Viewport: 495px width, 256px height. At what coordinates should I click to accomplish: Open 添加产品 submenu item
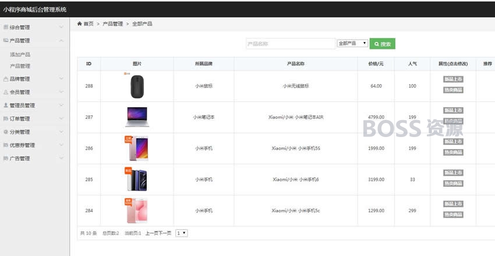20,55
